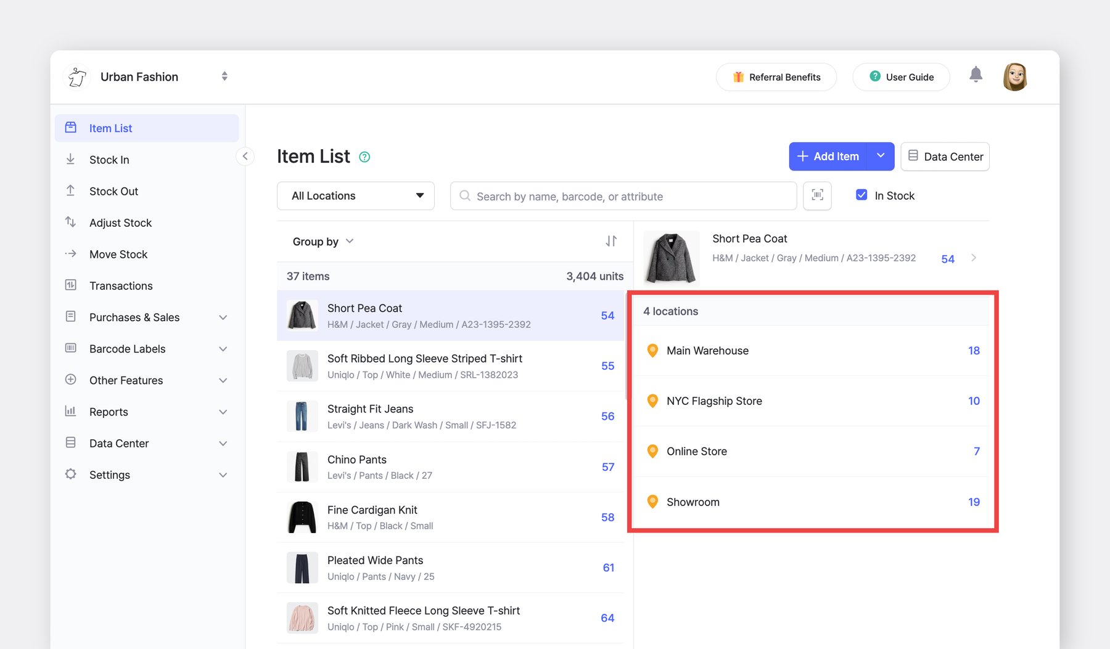The image size is (1110, 649).
Task: Open the user profile avatar
Action: [x=1014, y=77]
